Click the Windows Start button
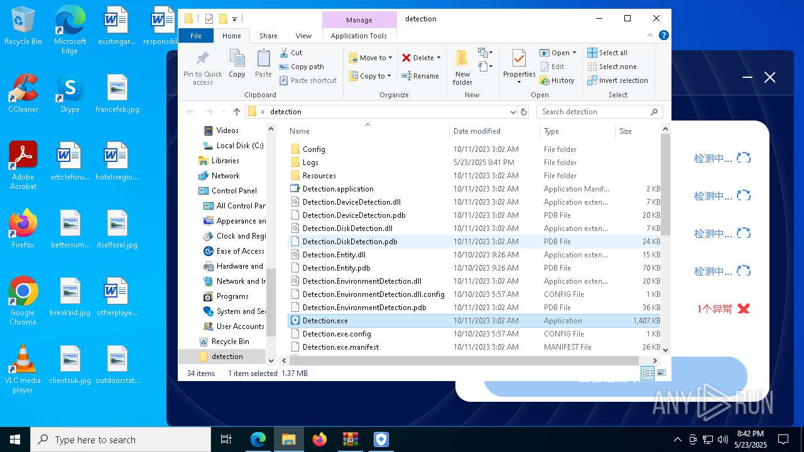Screen dimensions: 804x452 click(15, 439)
